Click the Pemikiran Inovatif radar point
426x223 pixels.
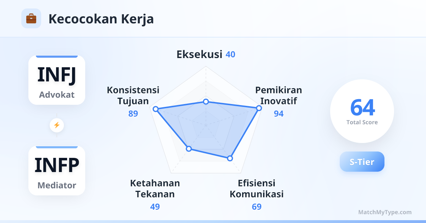pos(259,108)
